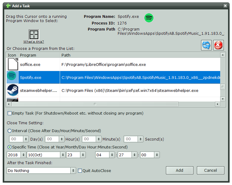The width and height of the screenshot is (232, 185).
Task: Click the hour field showing 04
Action: pyautogui.click(x=103, y=155)
